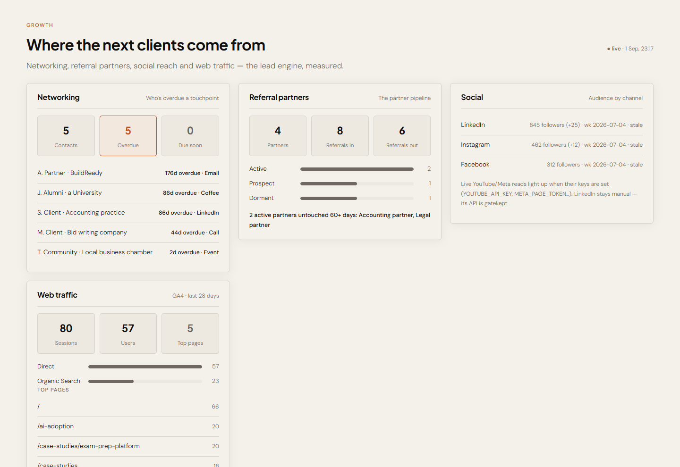This screenshot has width=680, height=467.
Task: Click the 'GA4 · last 28 days' label
Action: pos(195,296)
